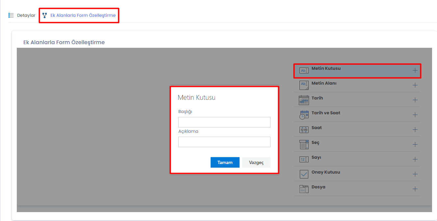The height and width of the screenshot is (221, 437).
Task: Click the Başlığı input field
Action: coord(224,122)
